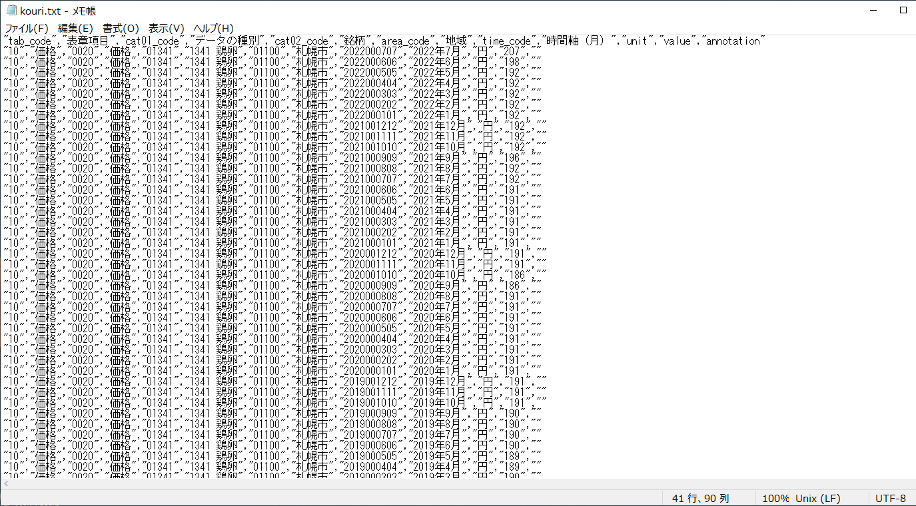Place cursor on "表章項目" in the header line
The height and width of the screenshot is (506, 916).
tap(89, 41)
